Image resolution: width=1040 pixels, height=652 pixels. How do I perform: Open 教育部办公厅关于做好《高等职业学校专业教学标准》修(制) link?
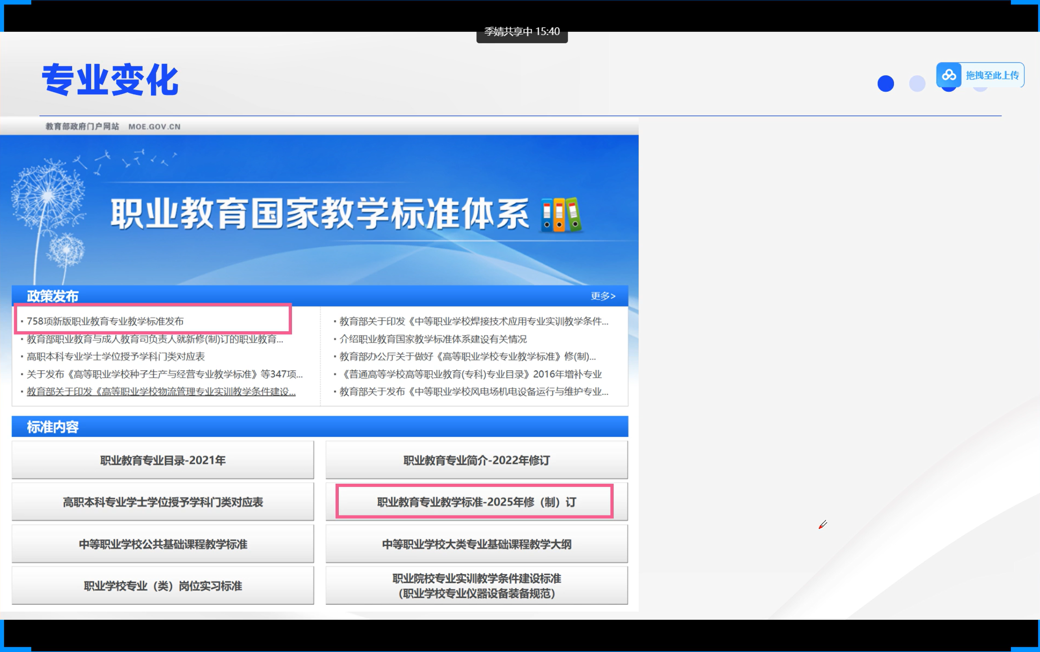click(x=468, y=357)
